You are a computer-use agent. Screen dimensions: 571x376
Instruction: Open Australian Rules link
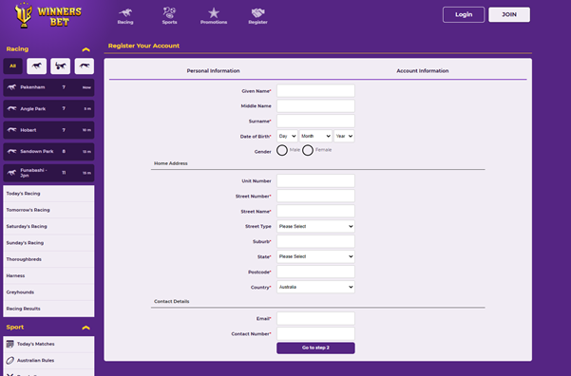pyautogui.click(x=36, y=361)
